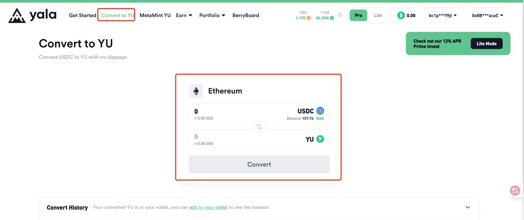524x220 pixels.
Task: Click the 'add to your wallet' link
Action: tap(208, 207)
